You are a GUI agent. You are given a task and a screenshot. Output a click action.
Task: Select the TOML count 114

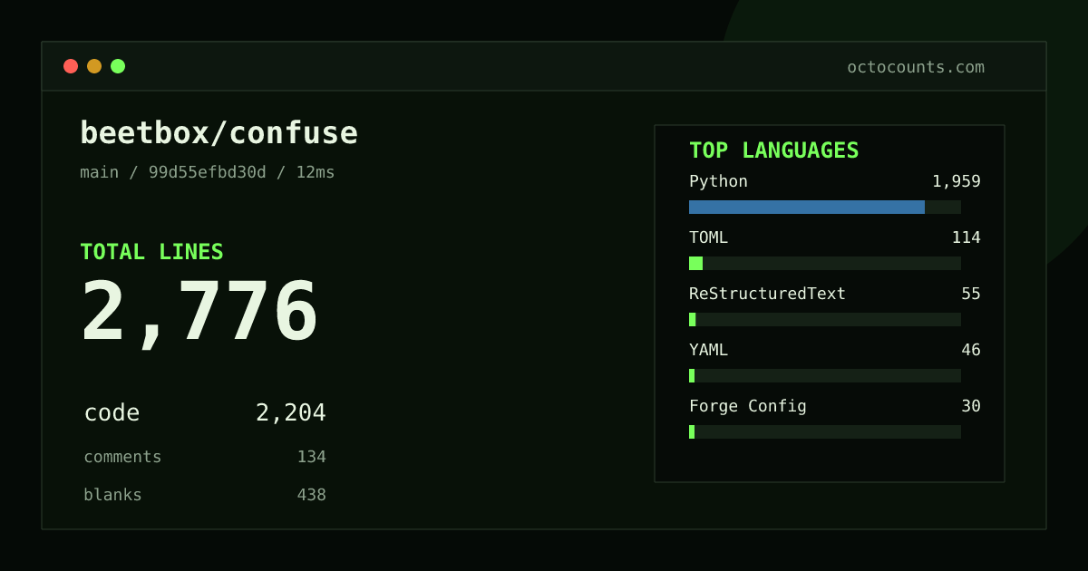966,237
